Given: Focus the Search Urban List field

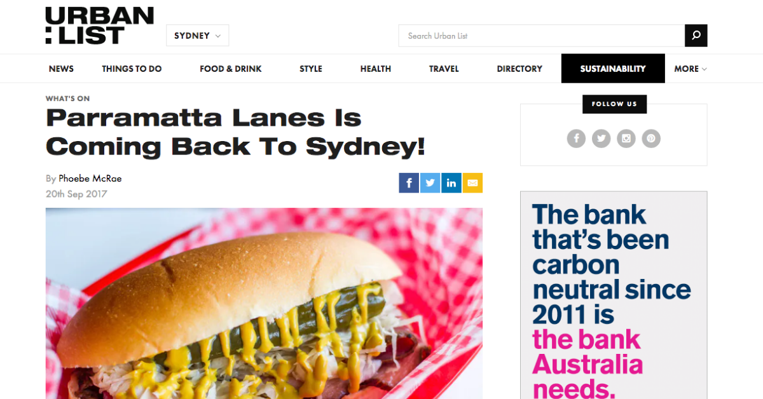Looking at the screenshot, I should 542,36.
